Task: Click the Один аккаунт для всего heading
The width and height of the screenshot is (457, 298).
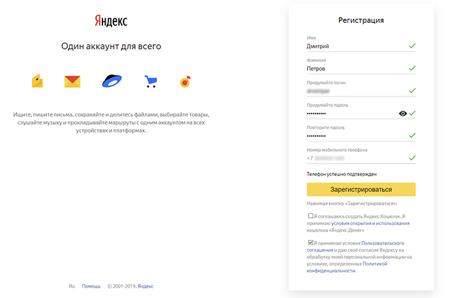Action: 111,46
